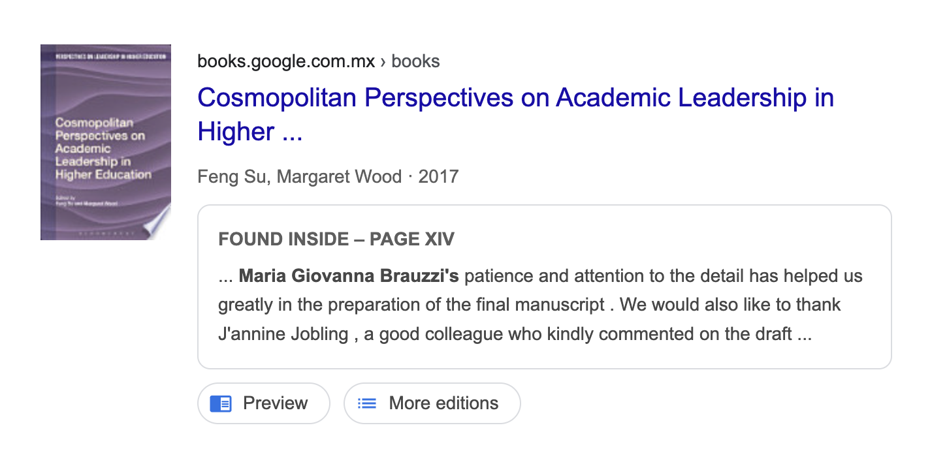Click the breadcrumb chevron before "books"
The height and width of the screenshot is (466, 947).
pyautogui.click(x=383, y=62)
